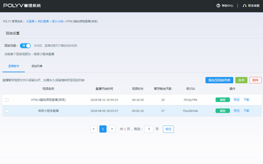This screenshot has height=164, width=263.
Task: Click the 添加至回放列表 button
Action: pyautogui.click(x=219, y=80)
